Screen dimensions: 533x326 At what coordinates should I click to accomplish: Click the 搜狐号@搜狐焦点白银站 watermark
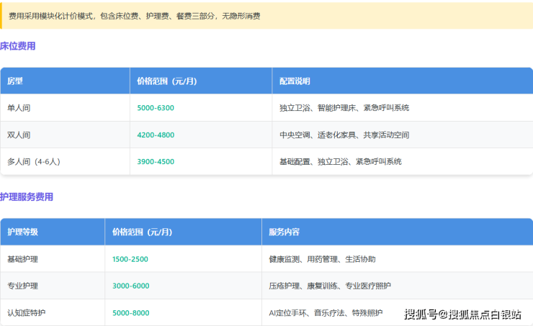tap(462, 314)
